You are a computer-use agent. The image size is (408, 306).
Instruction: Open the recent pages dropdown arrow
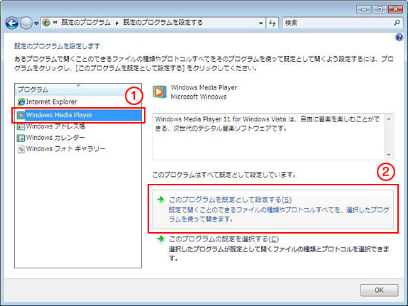click(x=36, y=23)
